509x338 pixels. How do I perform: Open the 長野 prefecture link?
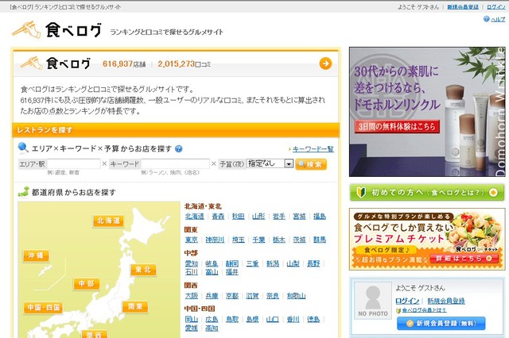pyautogui.click(x=313, y=263)
